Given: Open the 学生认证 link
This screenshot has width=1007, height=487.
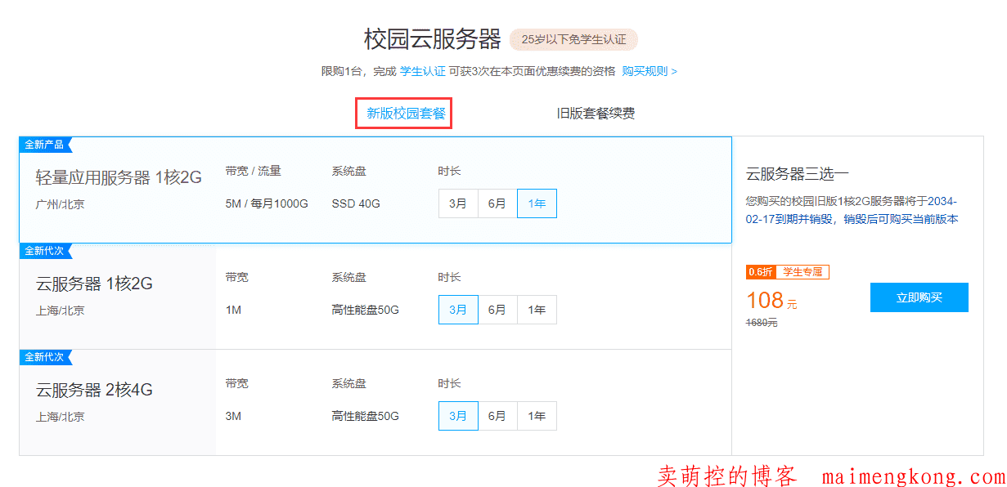Looking at the screenshot, I should coord(422,71).
